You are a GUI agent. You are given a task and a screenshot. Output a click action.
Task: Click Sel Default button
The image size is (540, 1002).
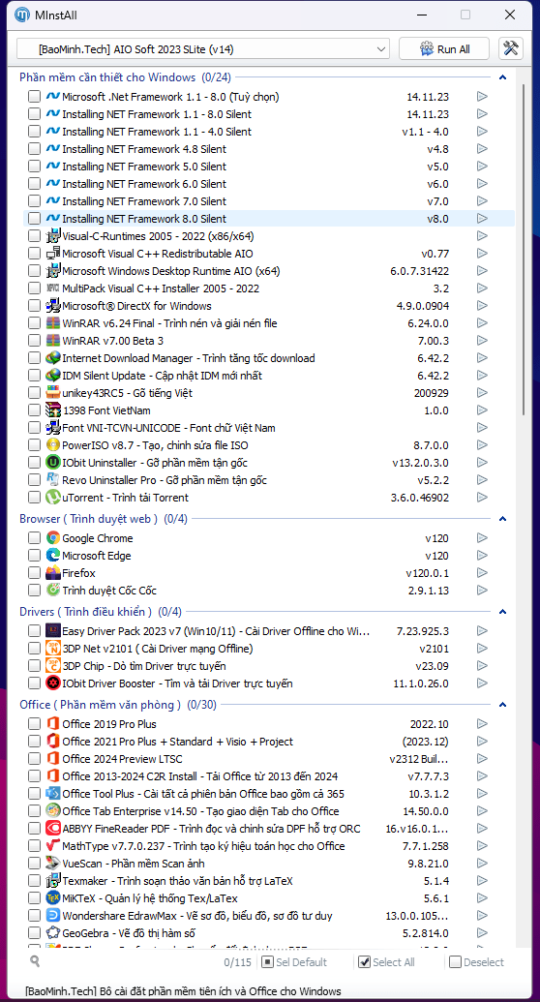point(294,961)
